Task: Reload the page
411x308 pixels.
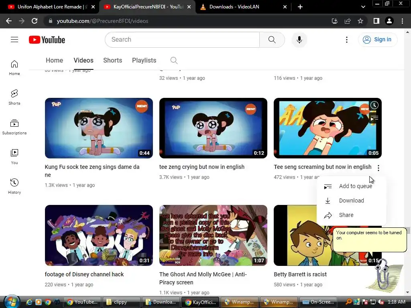Action: (x=35, y=21)
